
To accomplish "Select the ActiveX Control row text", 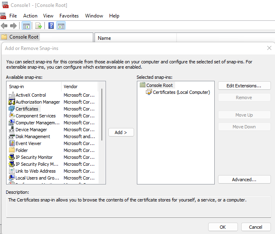I will pos(31,95).
